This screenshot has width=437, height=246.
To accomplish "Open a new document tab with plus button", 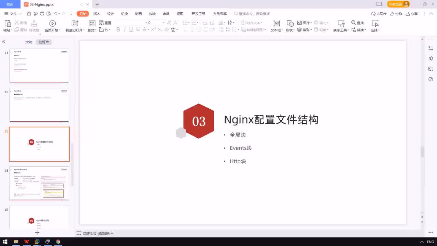I will 97,4.
